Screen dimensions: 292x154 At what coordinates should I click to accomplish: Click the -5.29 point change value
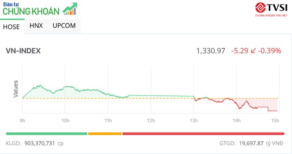pyautogui.click(x=240, y=51)
